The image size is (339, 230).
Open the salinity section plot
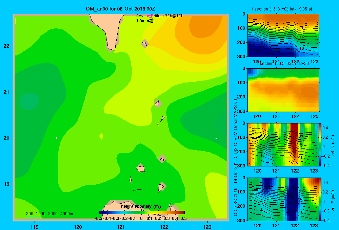[283, 90]
